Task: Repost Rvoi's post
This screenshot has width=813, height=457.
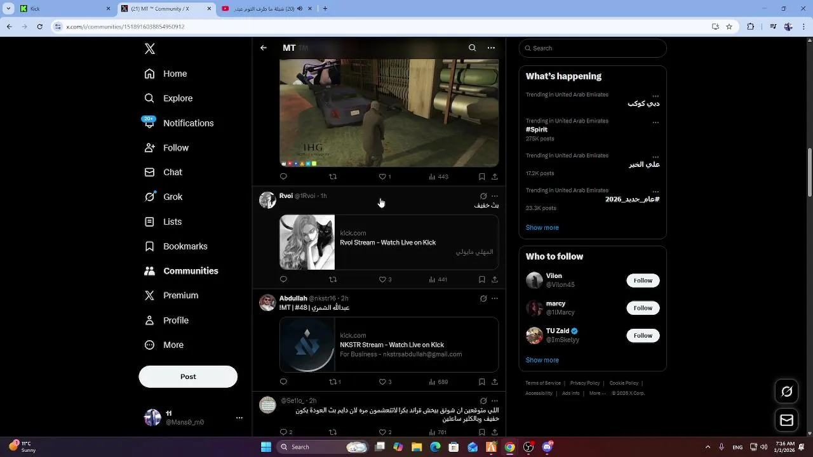Action: (x=333, y=279)
